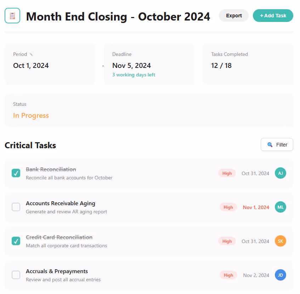Click the High priority badge on Bank Reconciliation
300x294 pixels.
227,173
